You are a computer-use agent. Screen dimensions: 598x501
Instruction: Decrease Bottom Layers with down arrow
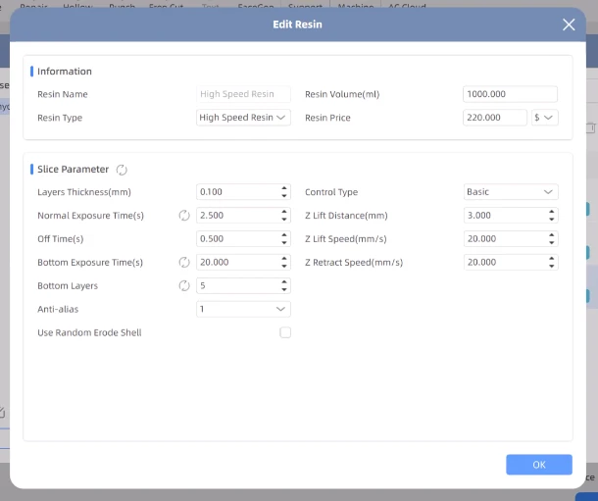click(284, 290)
